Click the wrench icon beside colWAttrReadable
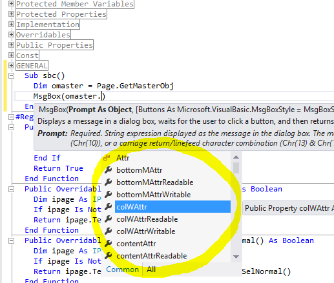334x283 pixels. (108, 219)
